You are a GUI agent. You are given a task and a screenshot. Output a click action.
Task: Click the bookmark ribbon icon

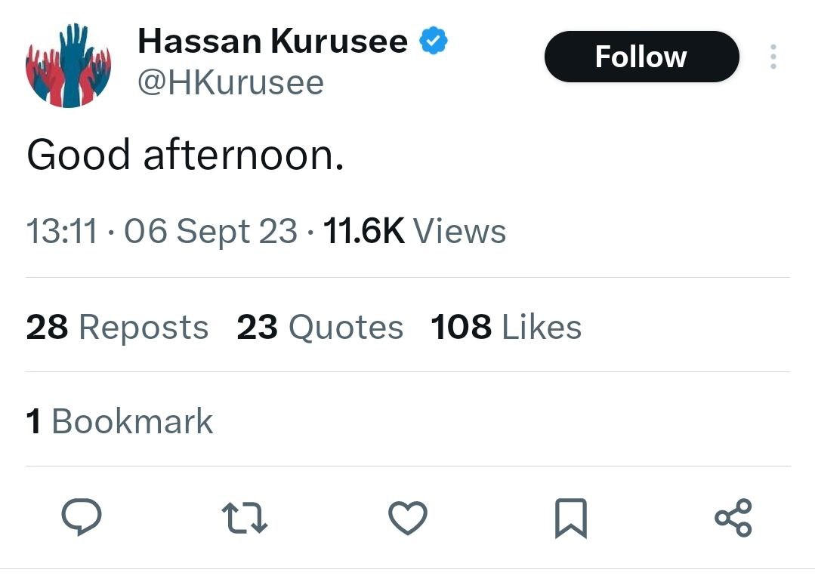point(570,517)
